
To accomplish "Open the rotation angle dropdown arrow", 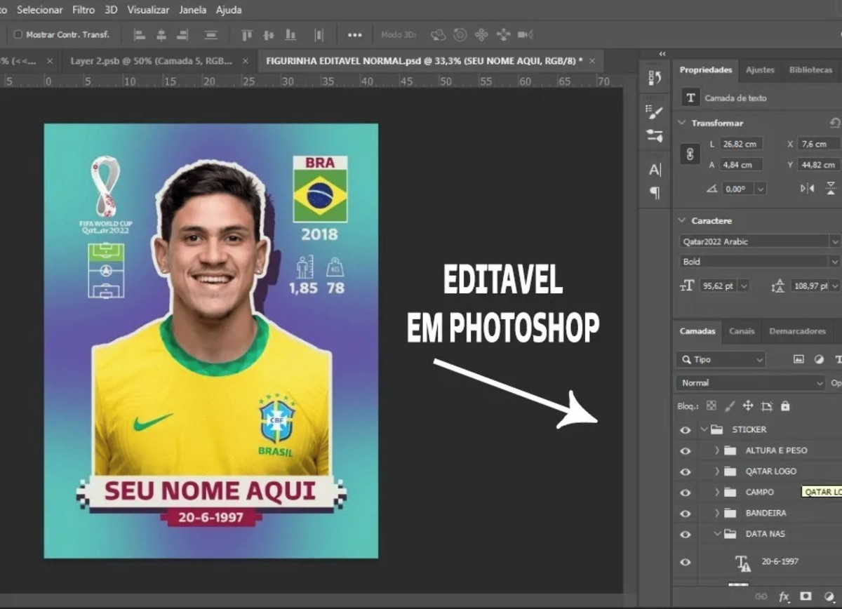I will 760,189.
